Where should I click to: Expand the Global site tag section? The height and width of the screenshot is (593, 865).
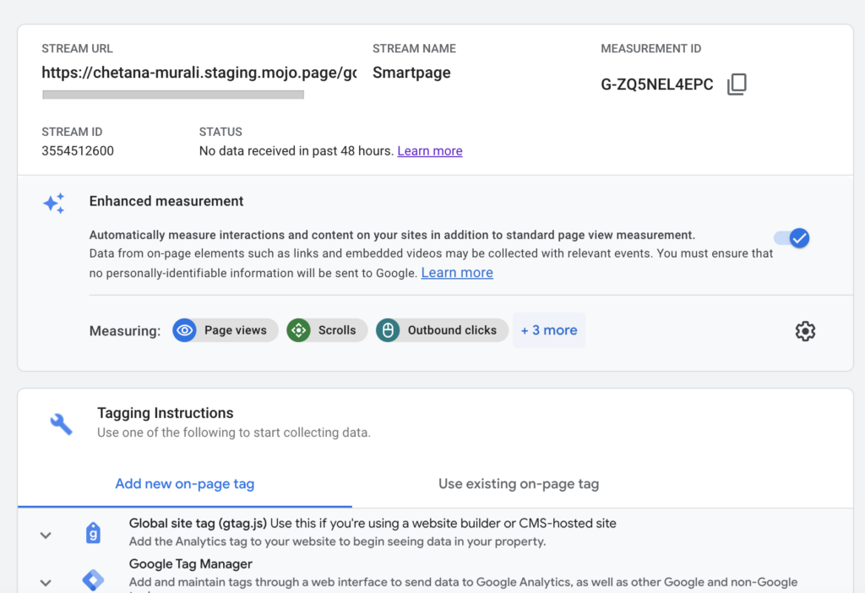pyautogui.click(x=46, y=535)
